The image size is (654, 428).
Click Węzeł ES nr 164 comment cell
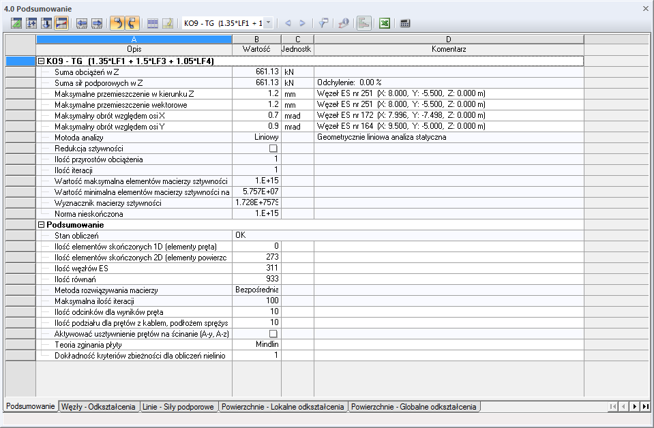pyautogui.click(x=449, y=126)
